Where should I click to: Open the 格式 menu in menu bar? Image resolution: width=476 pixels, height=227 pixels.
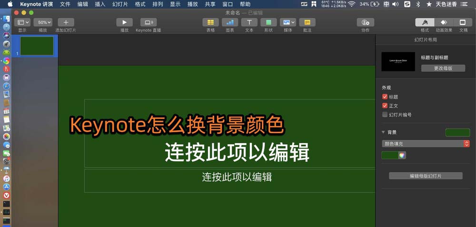tap(140, 4)
